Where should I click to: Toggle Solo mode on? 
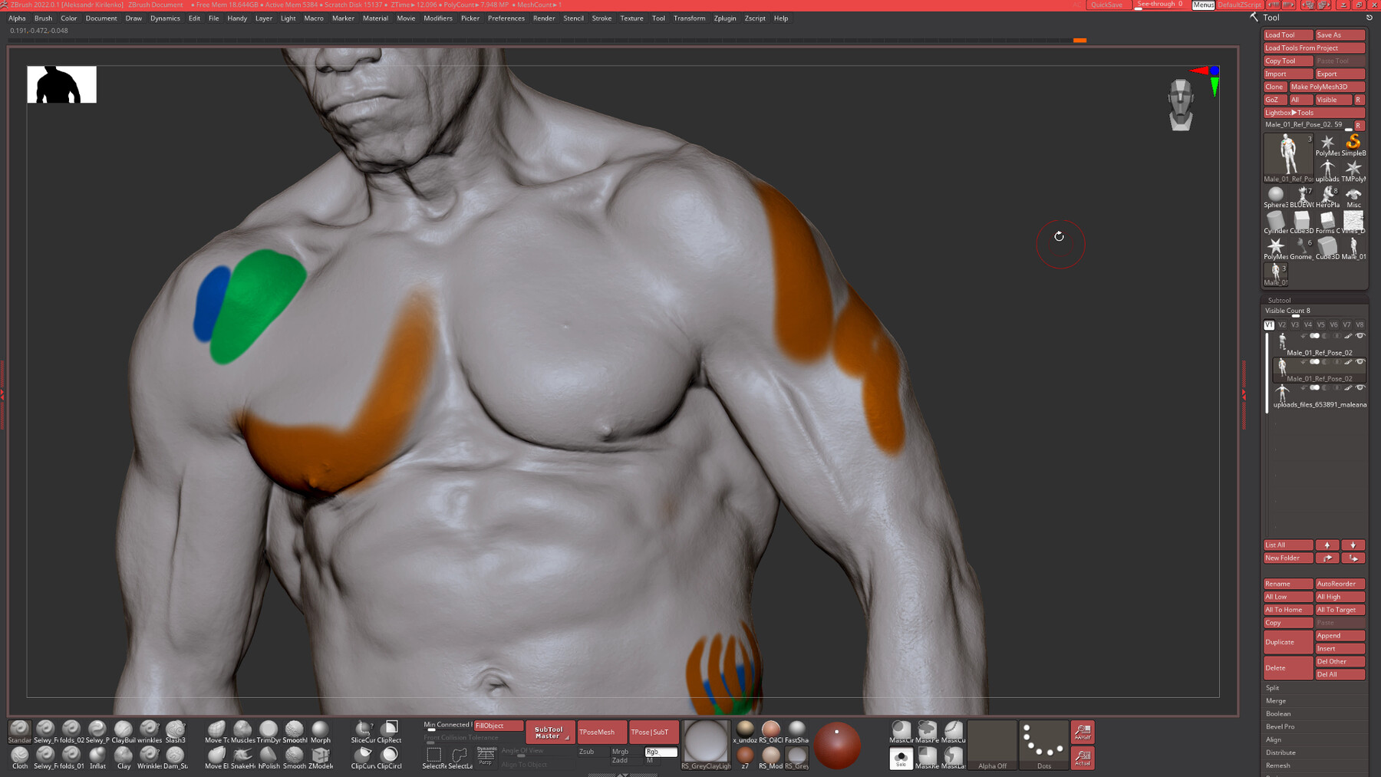click(x=901, y=759)
